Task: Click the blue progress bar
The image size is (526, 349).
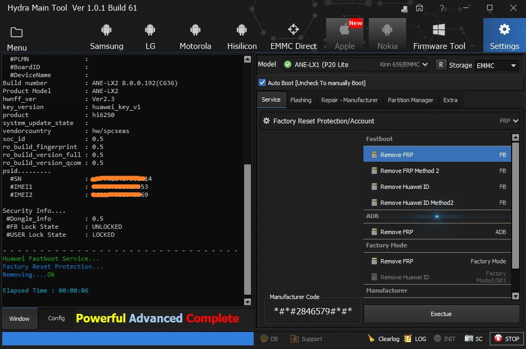Action: (x=128, y=338)
